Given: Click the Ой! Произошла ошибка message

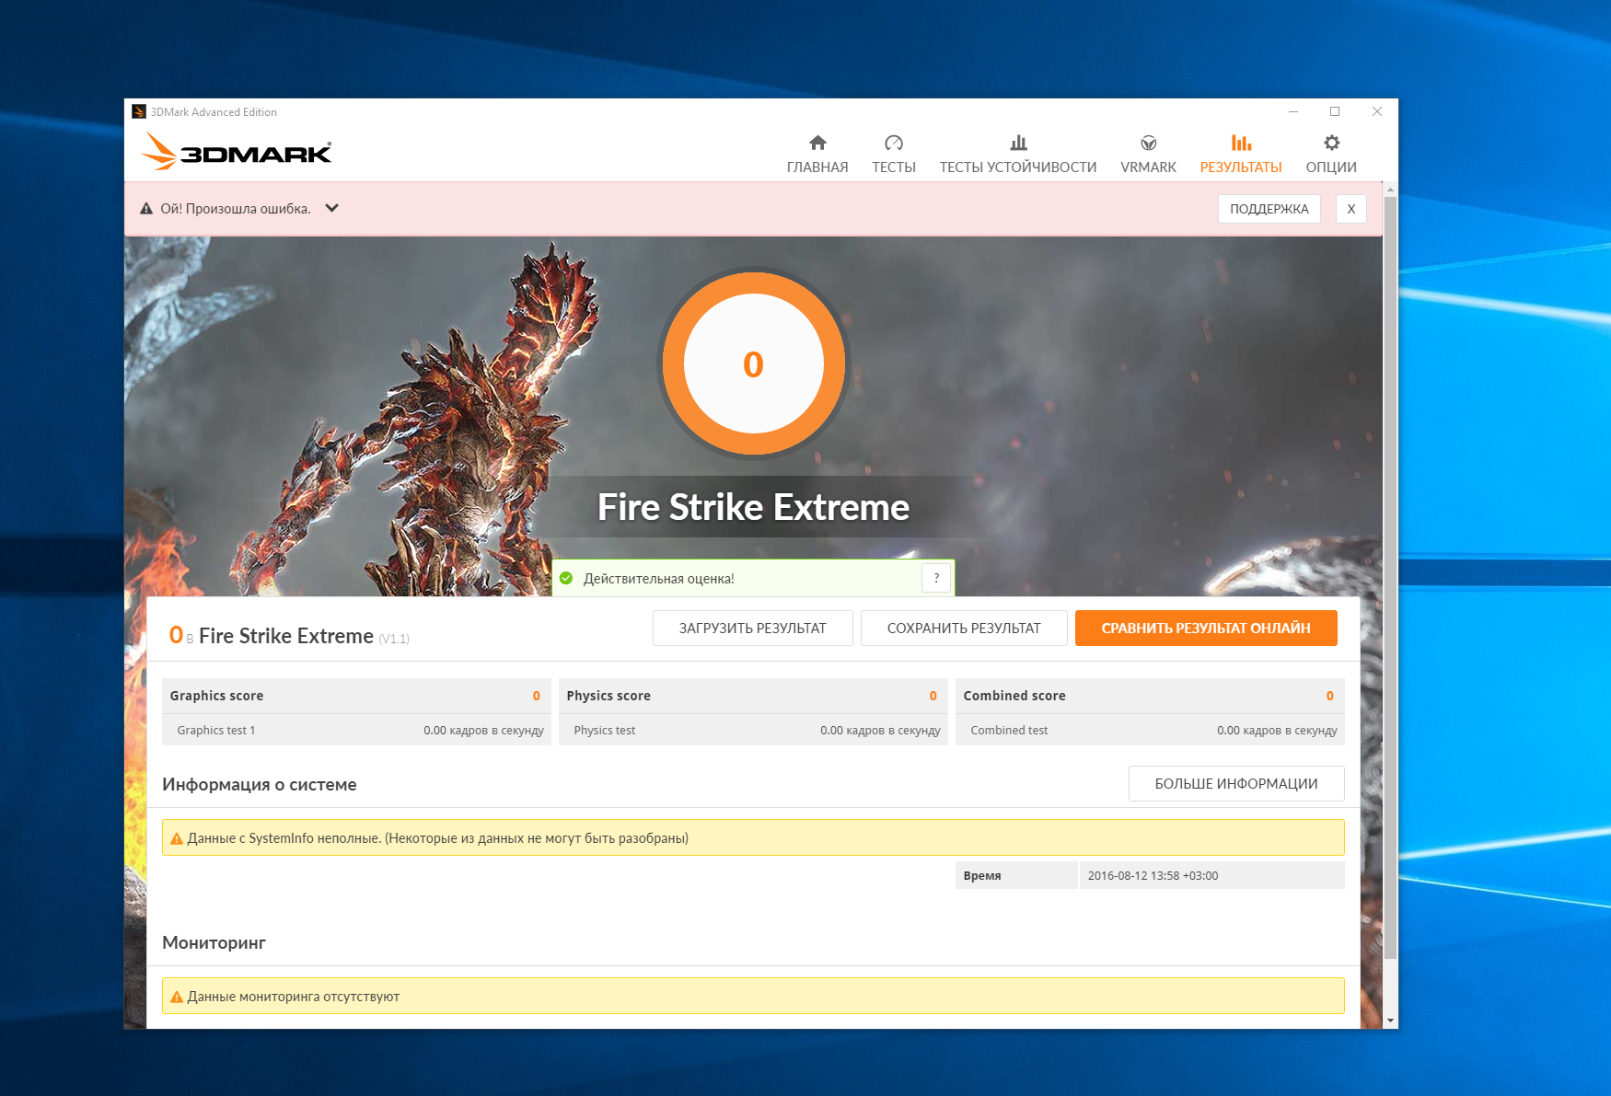Looking at the screenshot, I should click(x=236, y=209).
